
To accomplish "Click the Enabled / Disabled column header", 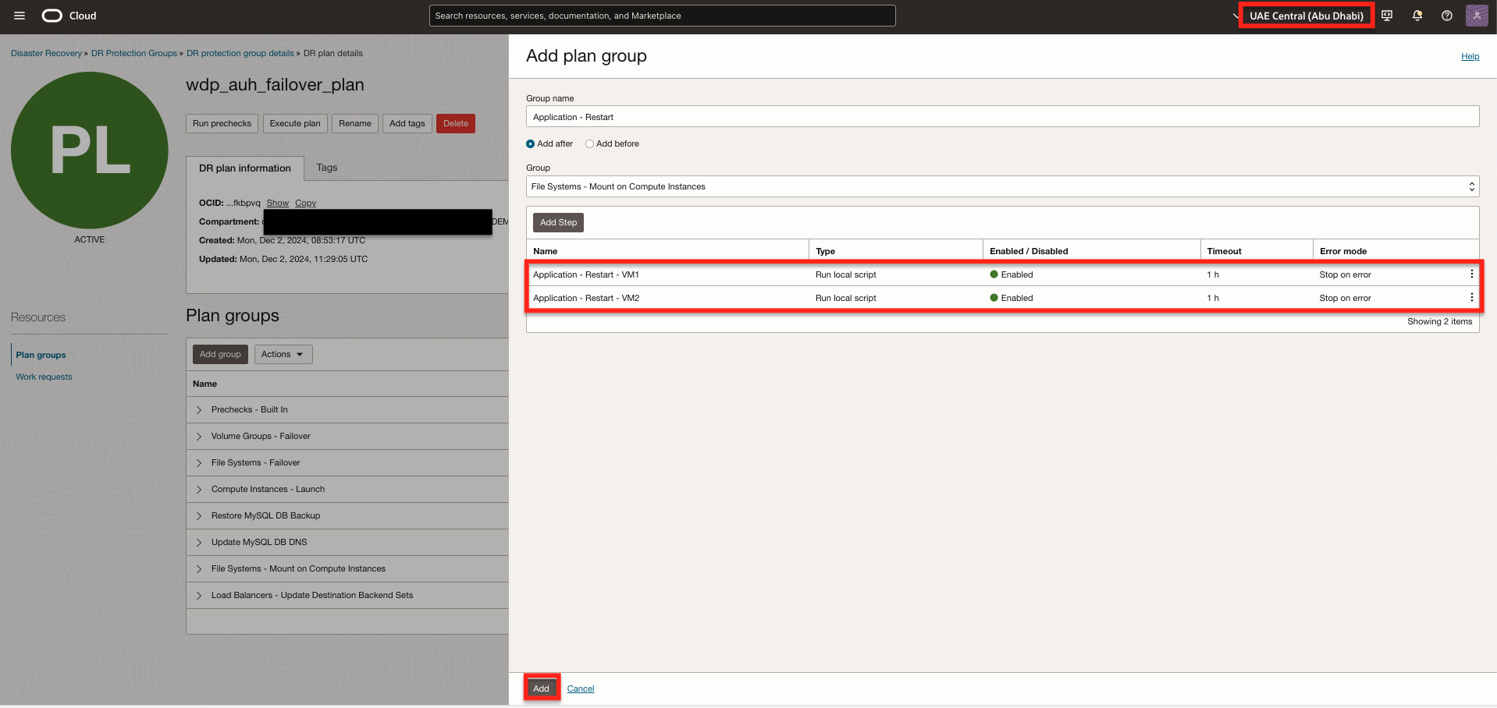I will (1029, 251).
